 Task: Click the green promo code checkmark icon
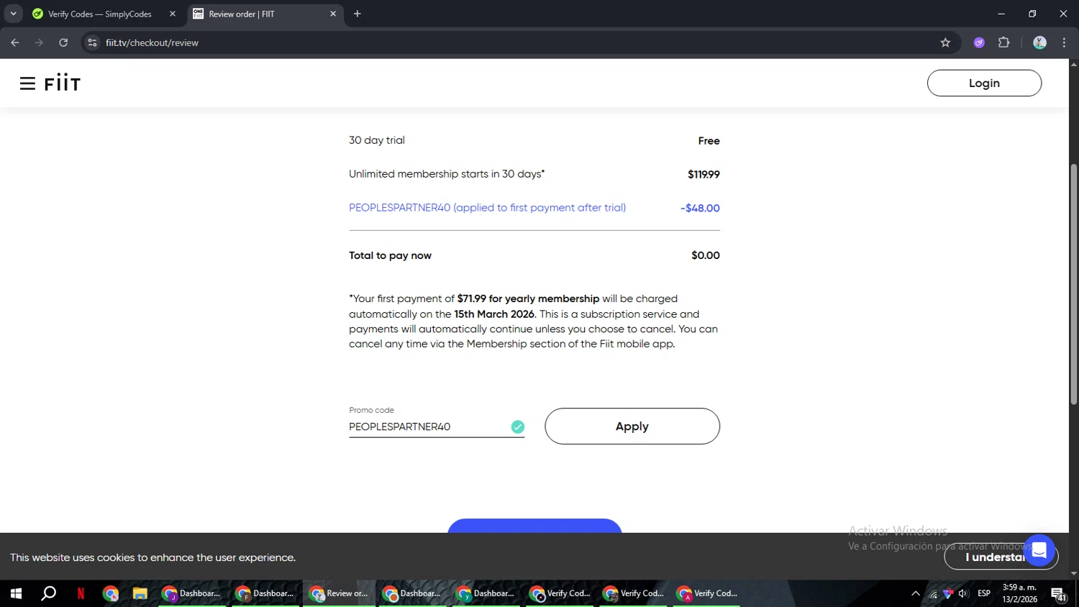point(518,426)
